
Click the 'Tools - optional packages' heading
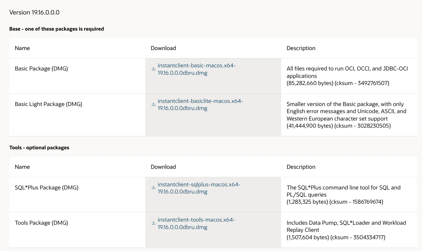coord(39,148)
